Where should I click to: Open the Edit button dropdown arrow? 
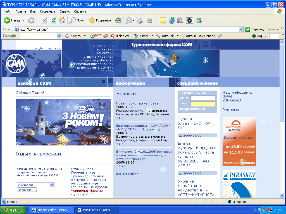click(x=156, y=20)
